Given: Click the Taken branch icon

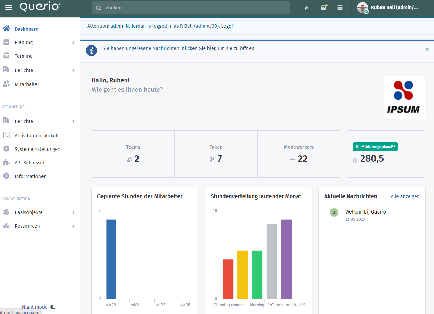Looking at the screenshot, I should click(212, 159).
